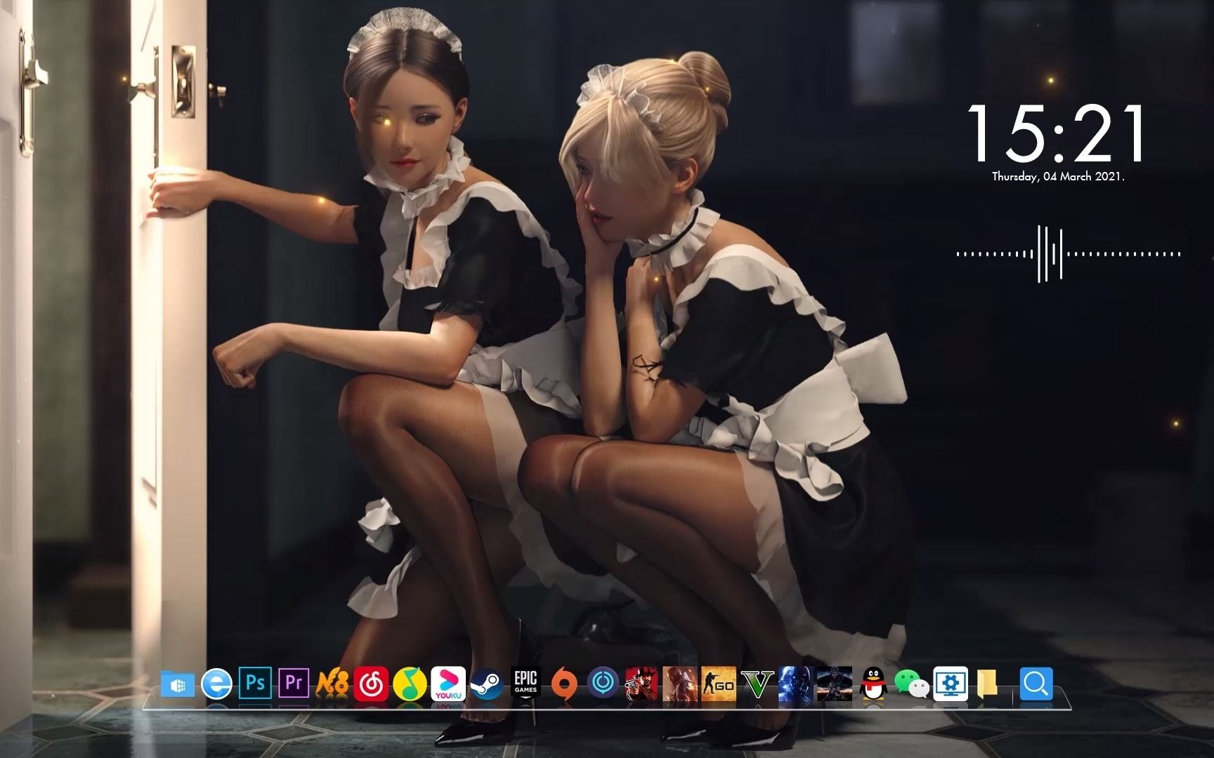Open the tan soldier game icon
Viewport: 1214px width, 758px height.
coord(680,684)
